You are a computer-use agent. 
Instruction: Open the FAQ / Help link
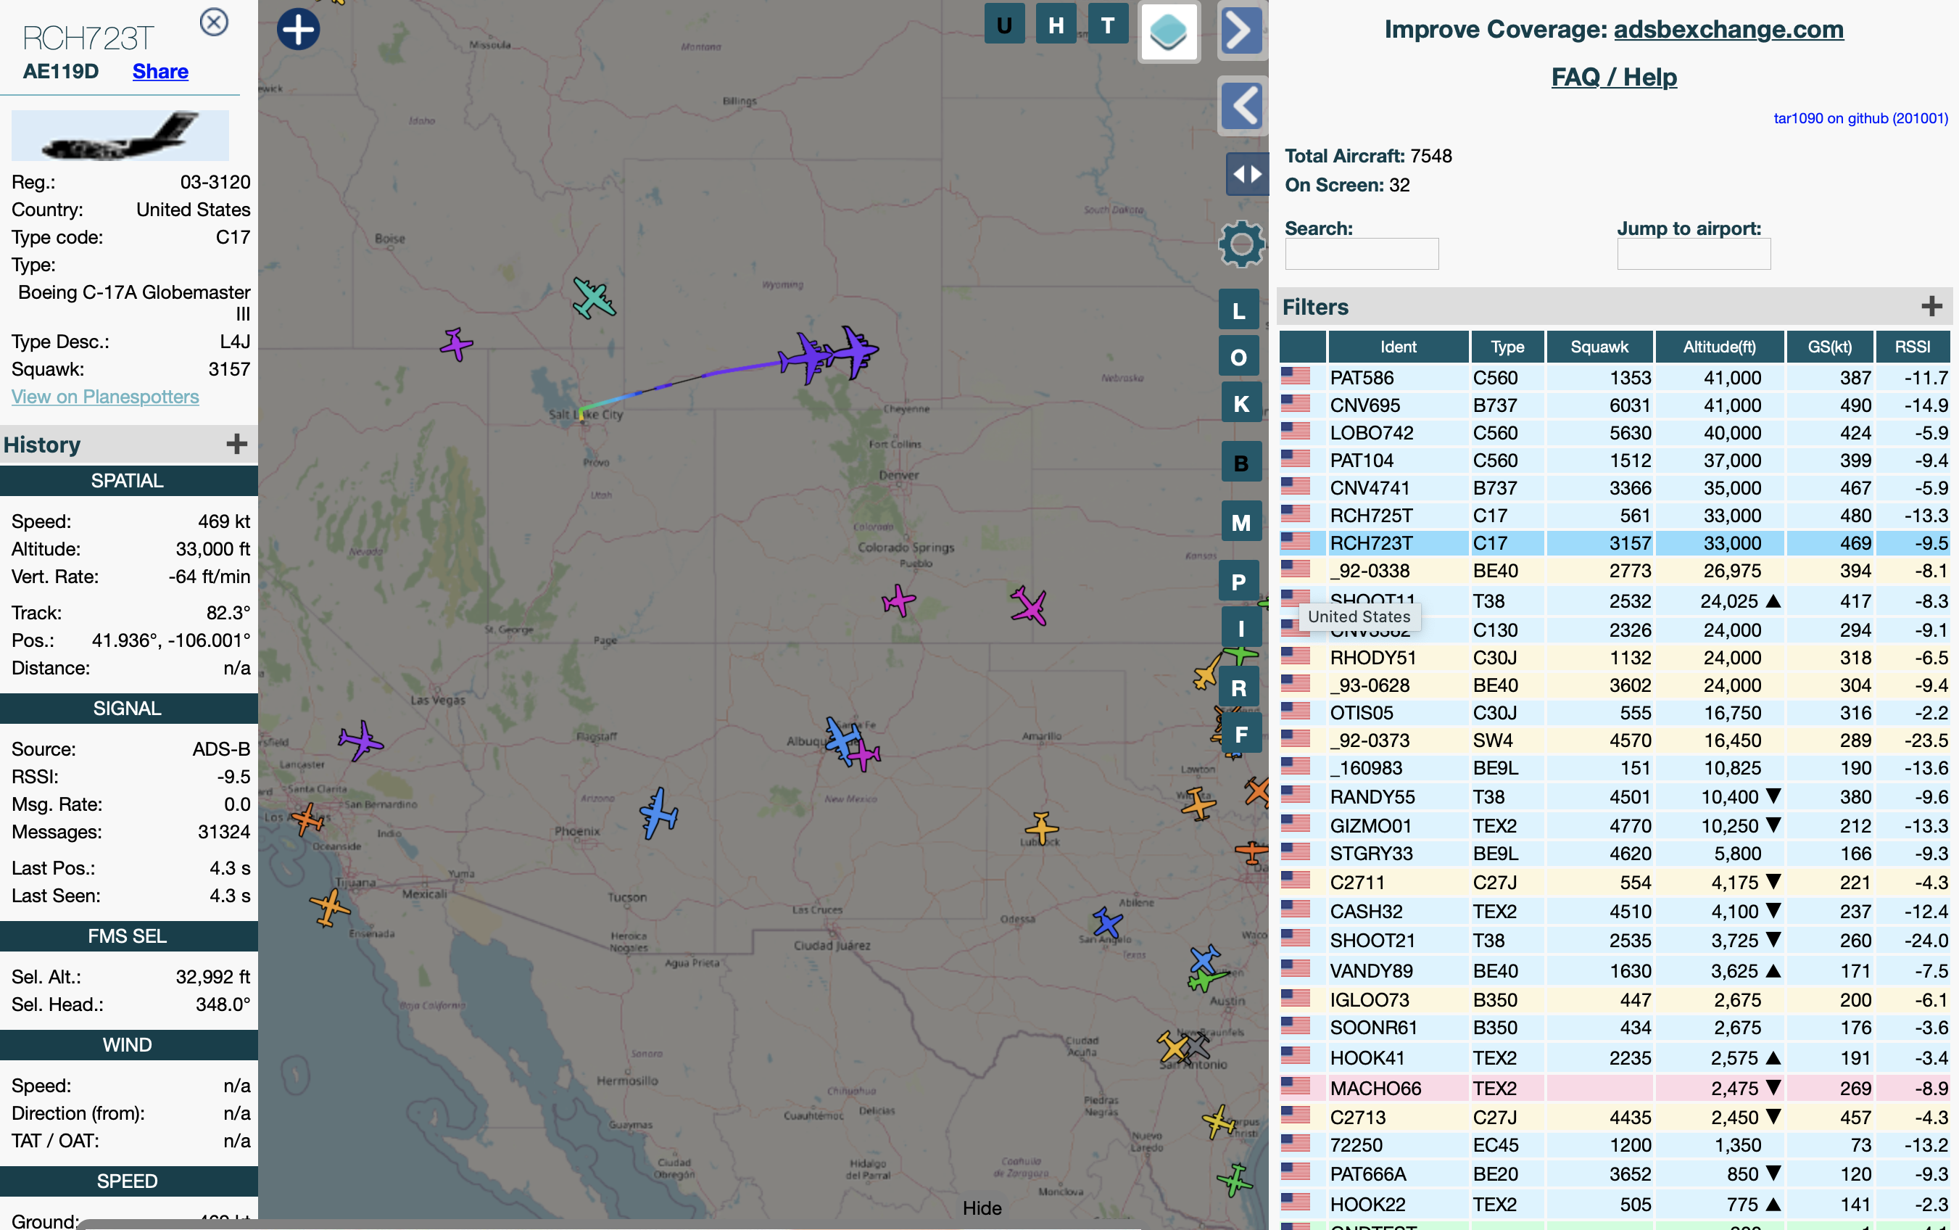pos(1613,76)
